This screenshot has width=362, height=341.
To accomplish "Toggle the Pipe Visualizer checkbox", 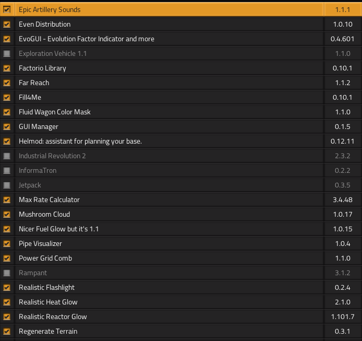I will click(x=7, y=243).
